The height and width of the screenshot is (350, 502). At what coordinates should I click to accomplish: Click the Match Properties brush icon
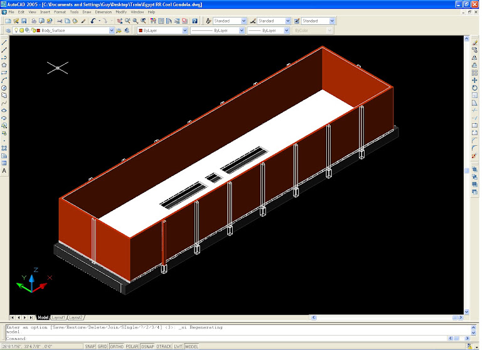coord(83,21)
